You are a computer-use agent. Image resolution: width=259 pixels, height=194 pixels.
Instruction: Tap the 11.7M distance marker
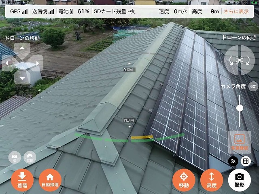(129, 120)
